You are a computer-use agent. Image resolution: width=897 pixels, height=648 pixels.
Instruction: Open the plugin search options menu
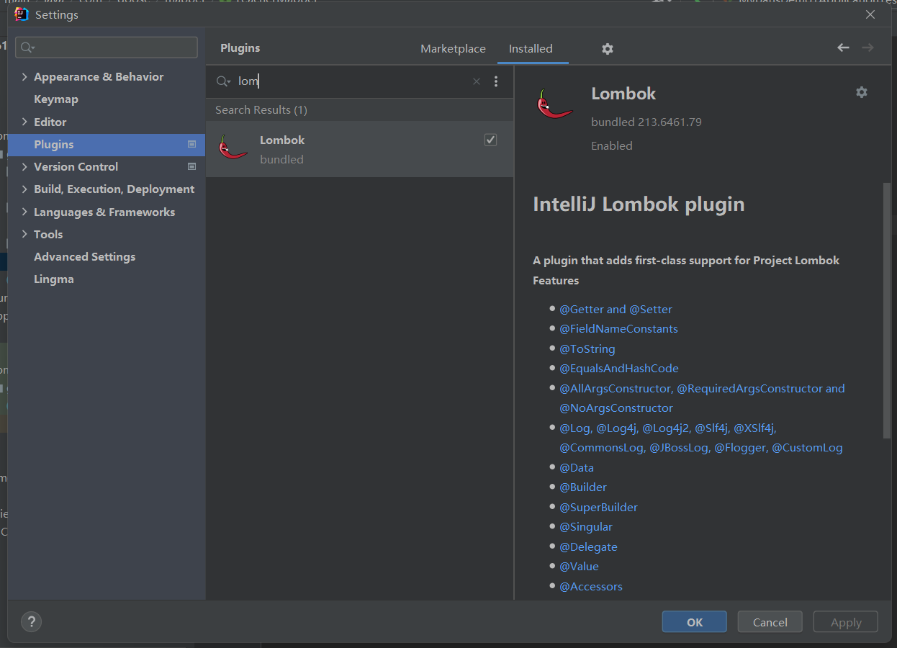tap(496, 81)
